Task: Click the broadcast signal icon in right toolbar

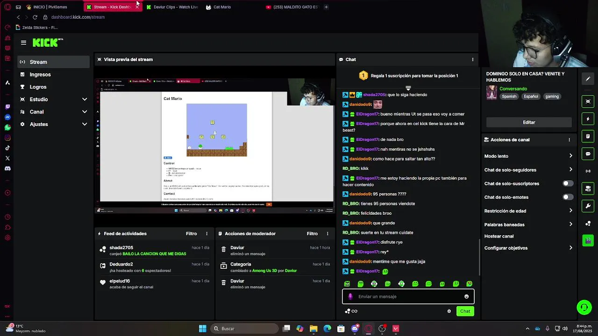Action: (588, 171)
